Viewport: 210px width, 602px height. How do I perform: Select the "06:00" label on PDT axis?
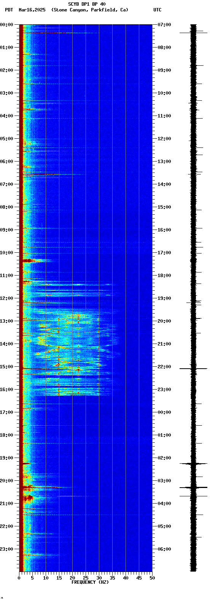pyautogui.click(x=6, y=162)
